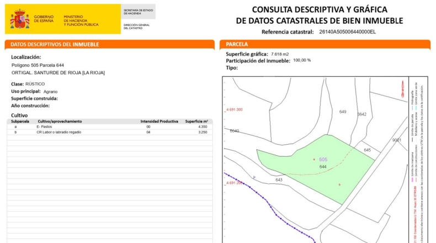
Task: Click the '4.691.300' coordinate label
Action: click(234, 110)
